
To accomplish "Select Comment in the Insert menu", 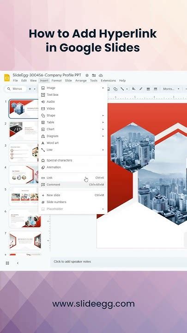I will 73,185.
